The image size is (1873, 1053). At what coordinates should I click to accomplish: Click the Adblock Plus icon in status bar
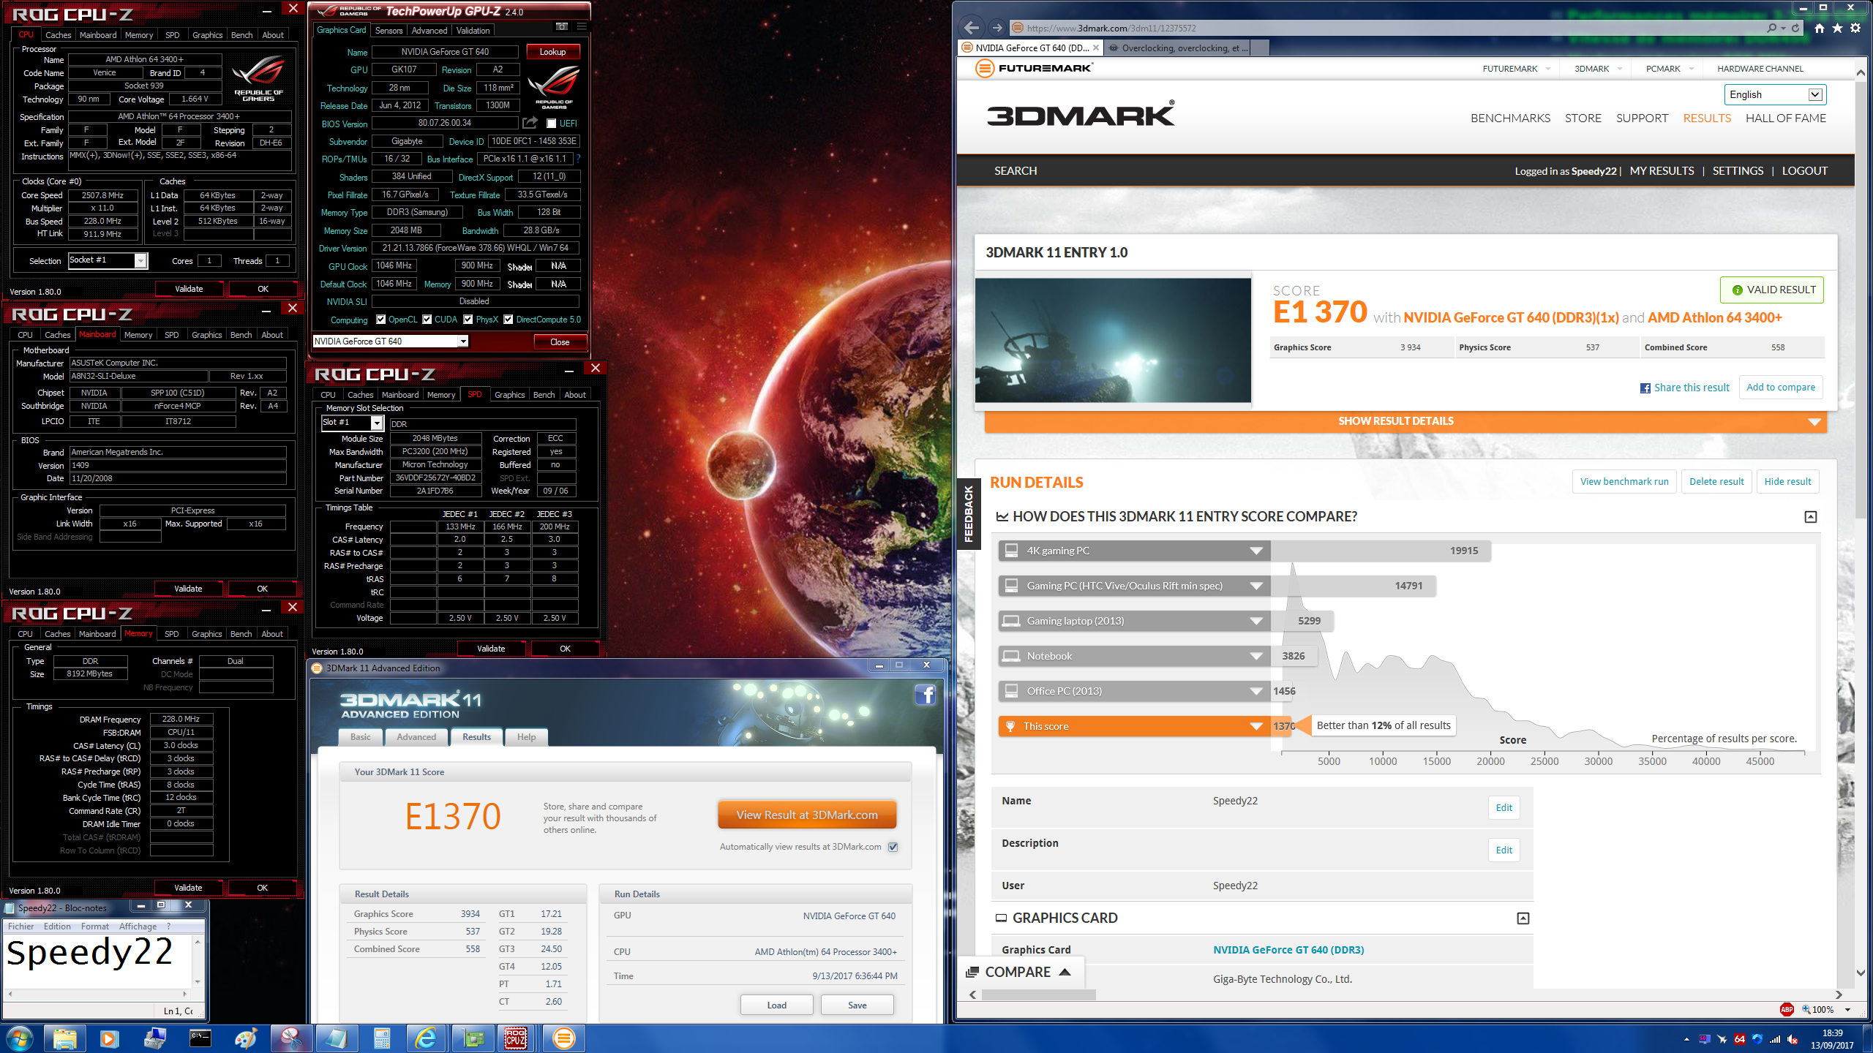pyautogui.click(x=1787, y=1009)
